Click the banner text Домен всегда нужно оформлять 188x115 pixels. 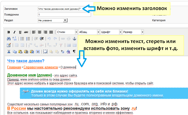point(60,91)
